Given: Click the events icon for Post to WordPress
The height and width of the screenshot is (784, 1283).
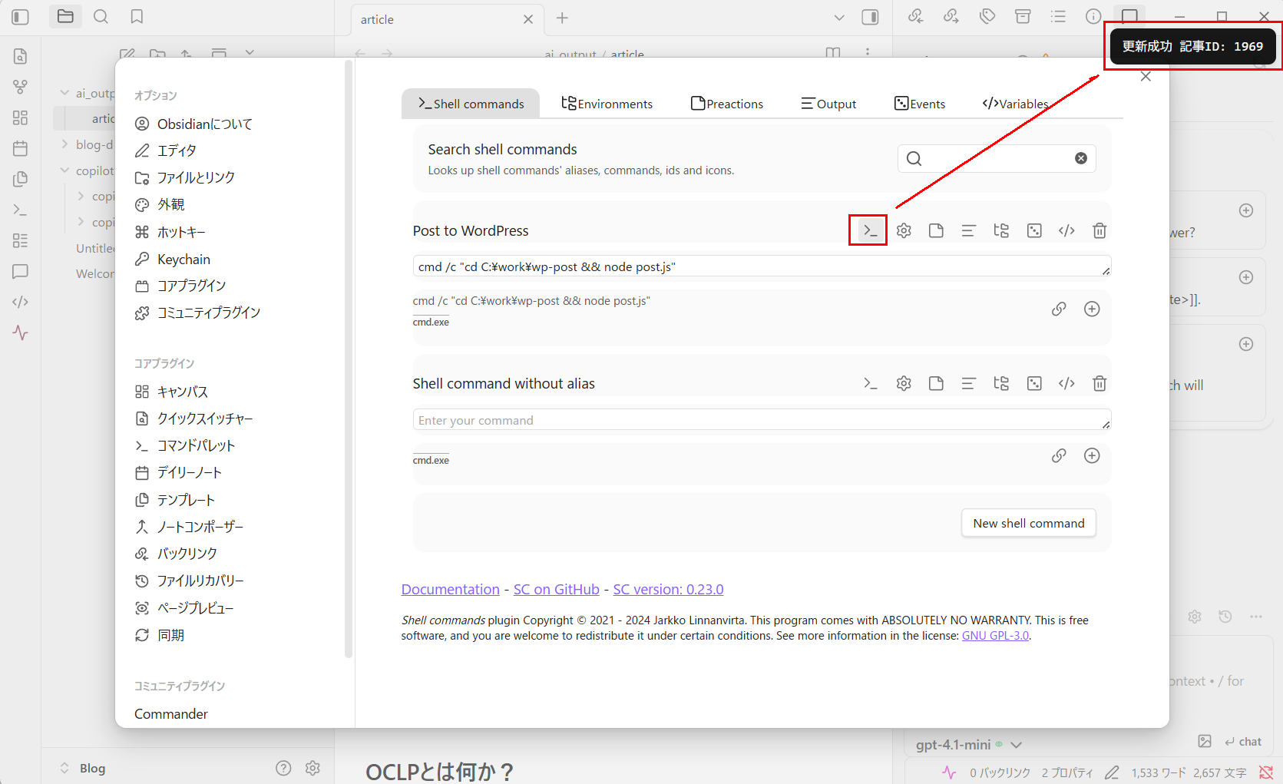Looking at the screenshot, I should click(x=1034, y=230).
